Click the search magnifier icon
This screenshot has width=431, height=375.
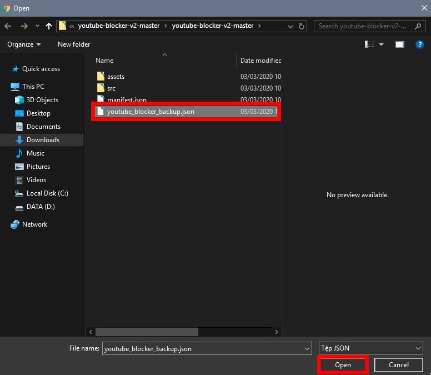418,26
